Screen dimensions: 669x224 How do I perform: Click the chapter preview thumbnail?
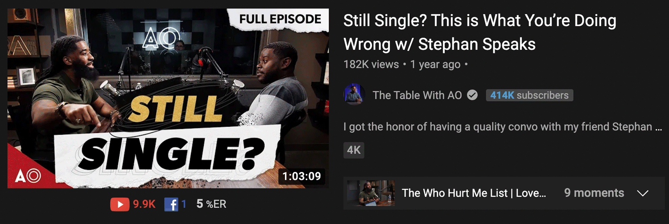click(x=371, y=193)
